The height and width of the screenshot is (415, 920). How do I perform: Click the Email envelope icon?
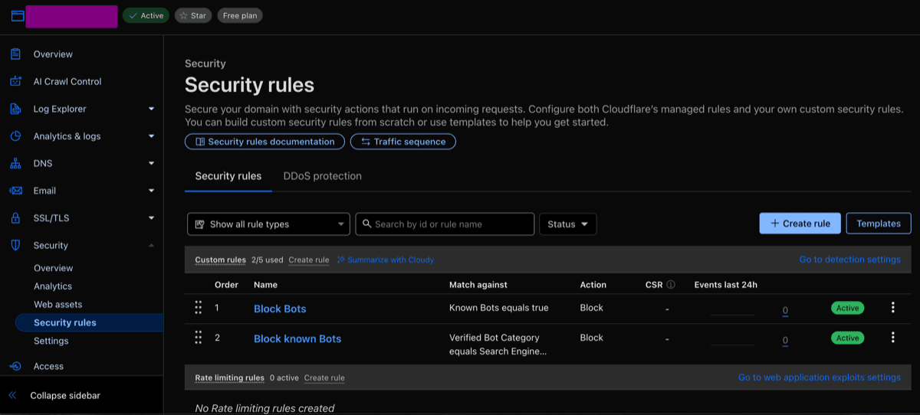click(15, 191)
